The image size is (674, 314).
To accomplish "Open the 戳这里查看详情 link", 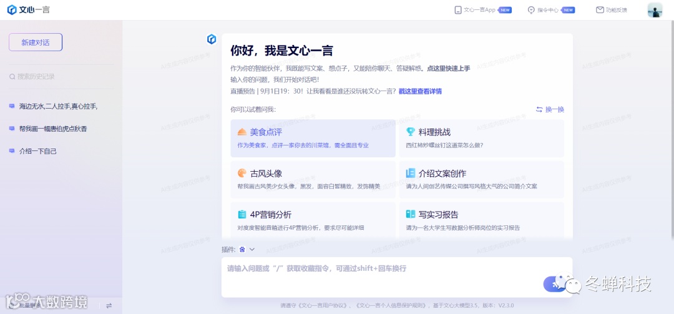I will pos(420,91).
